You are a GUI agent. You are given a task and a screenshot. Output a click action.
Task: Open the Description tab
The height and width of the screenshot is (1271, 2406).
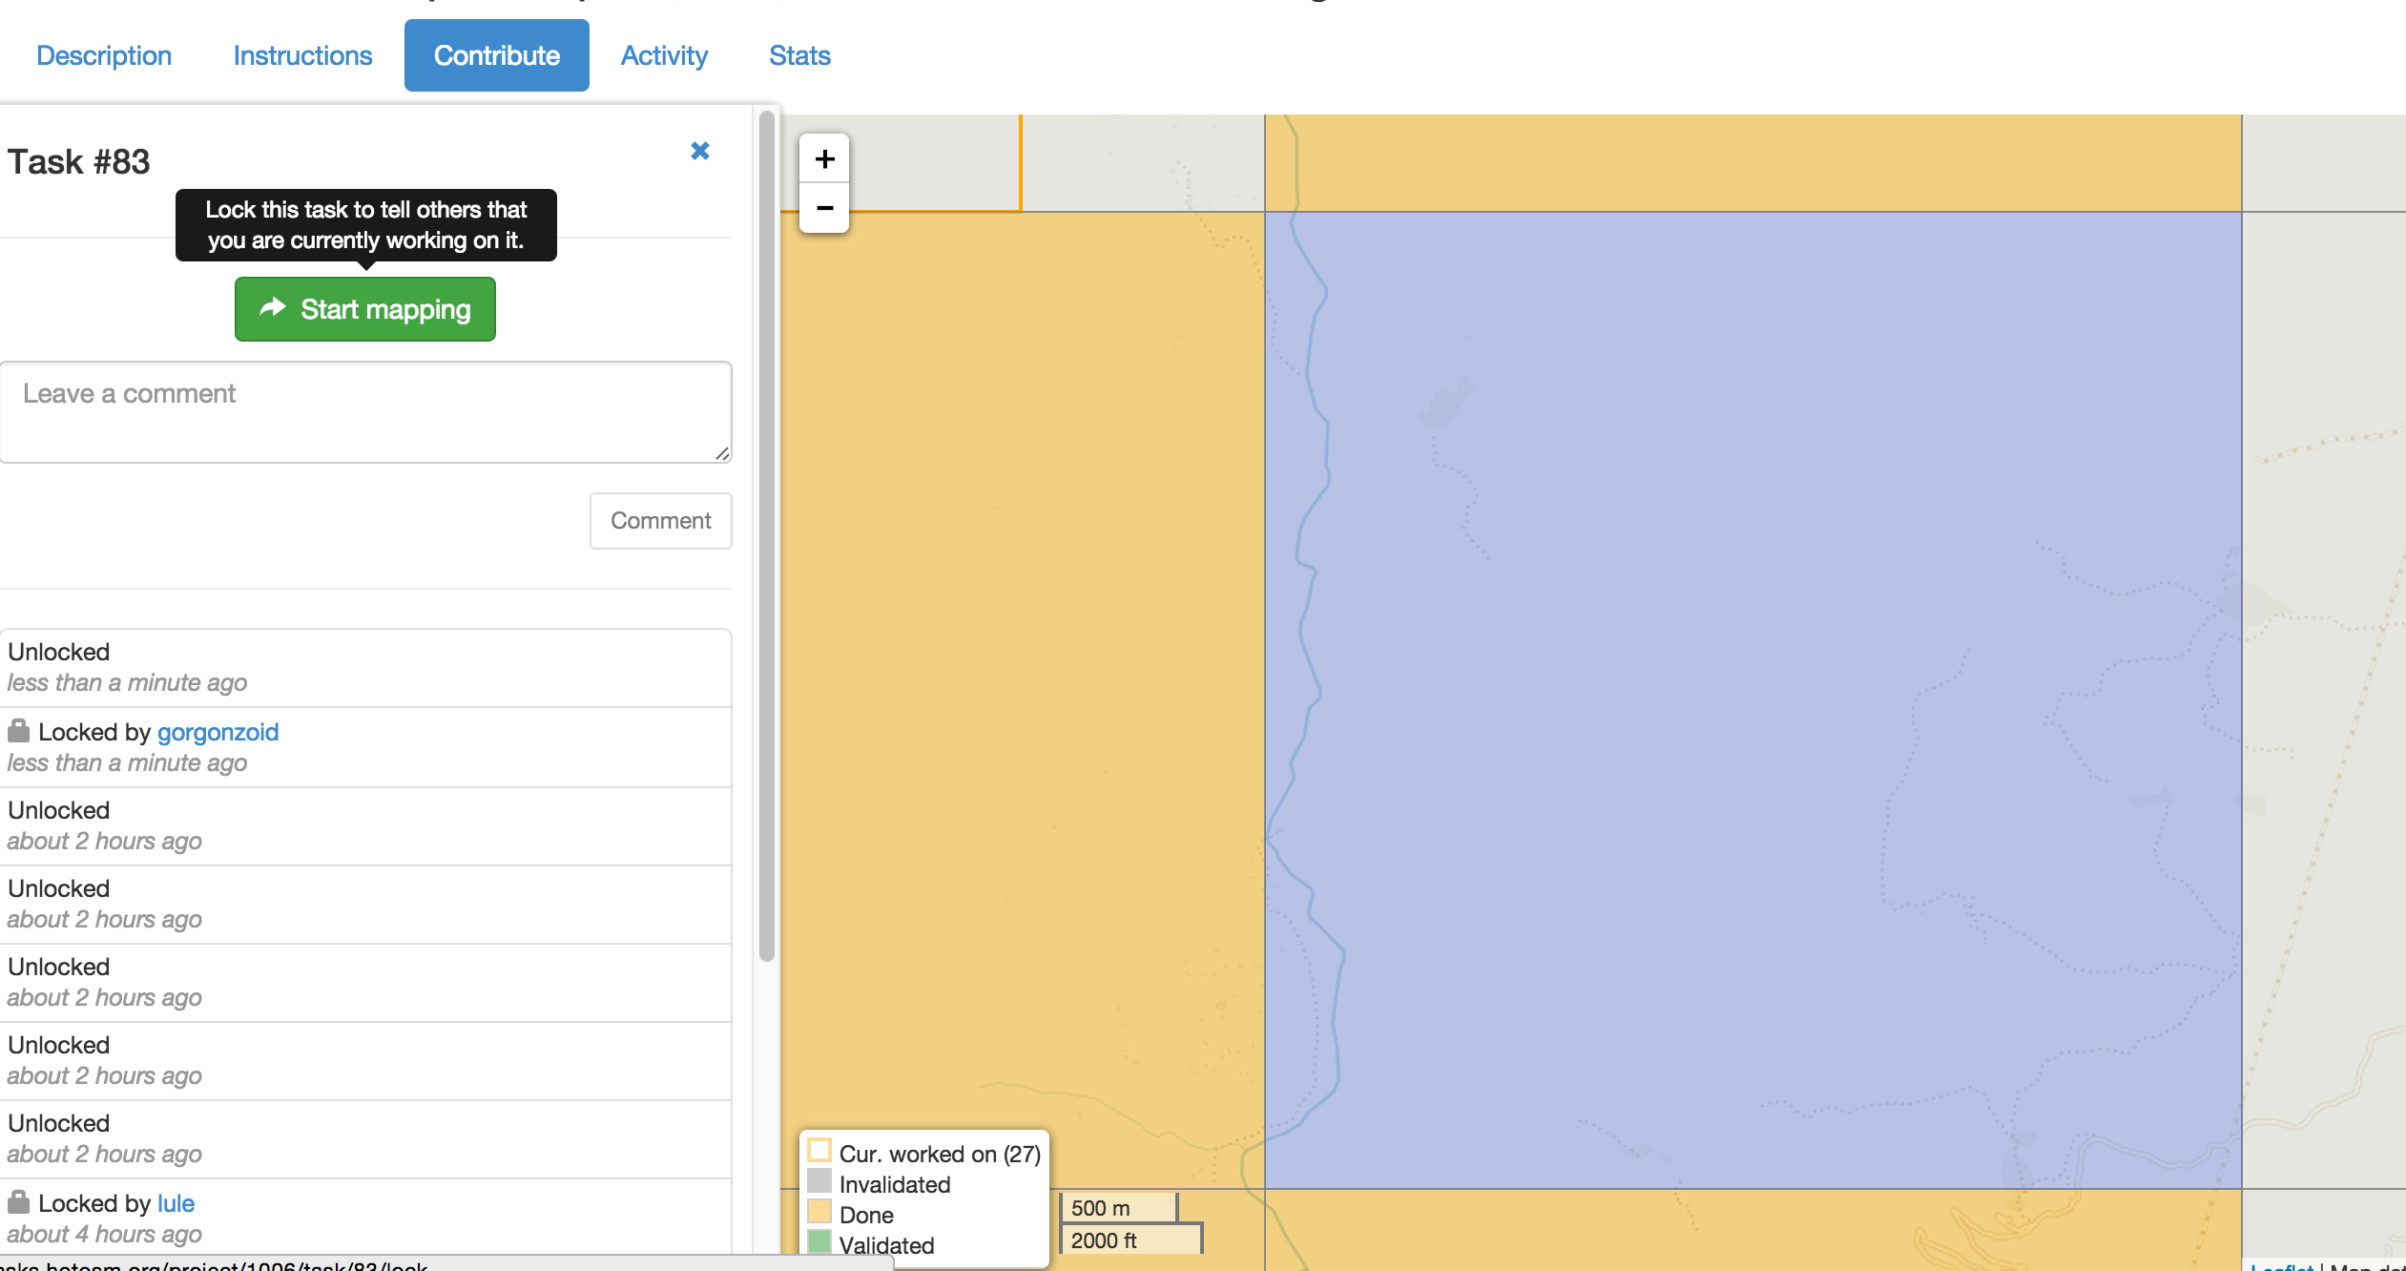pyautogui.click(x=103, y=55)
